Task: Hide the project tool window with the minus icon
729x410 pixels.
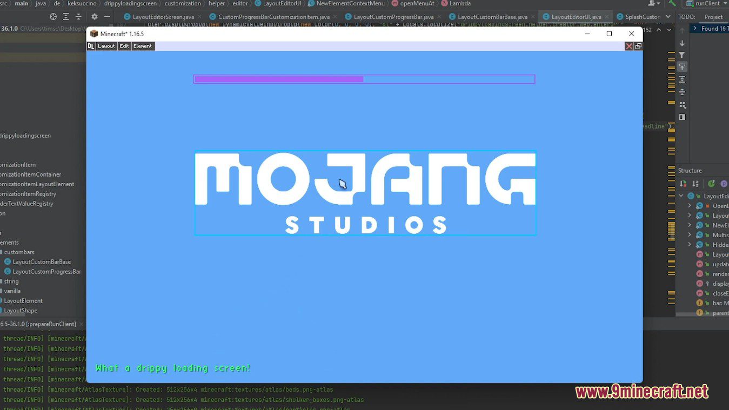Action: point(107,17)
